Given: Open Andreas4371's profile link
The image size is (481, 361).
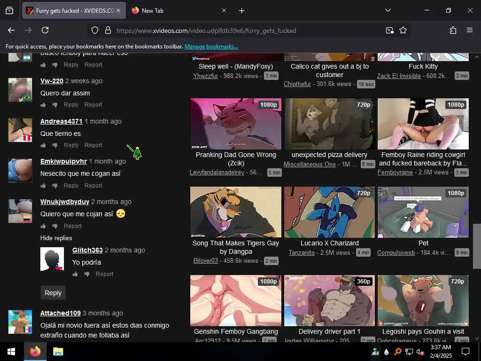Looking at the screenshot, I should (x=62, y=121).
